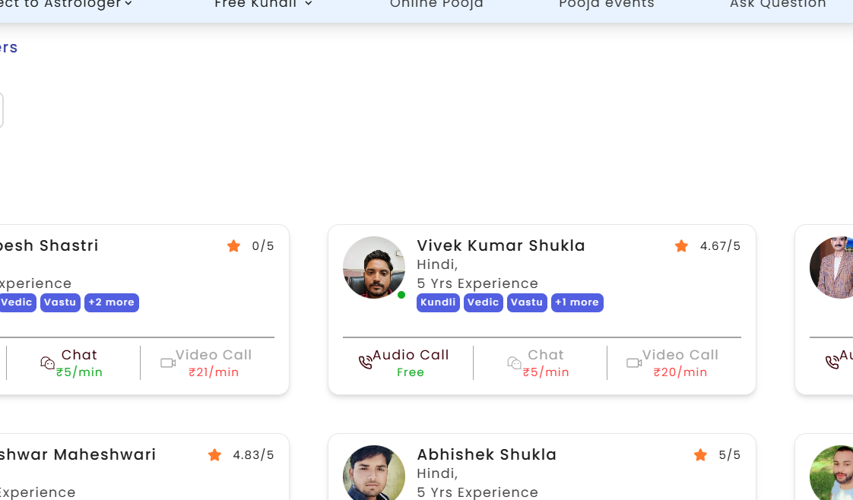Click video camera icon beside ₹21/min
Image resolution: width=853 pixels, height=500 pixels.
pos(168,363)
